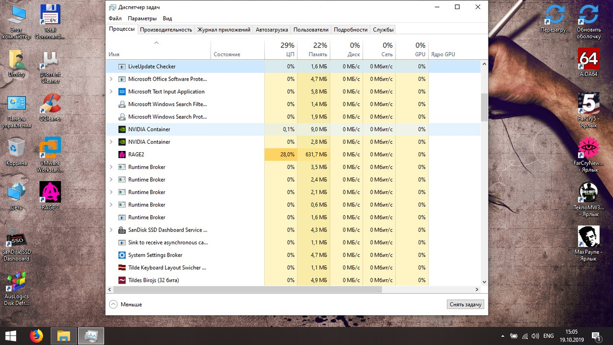613x345 pixels.
Task: Open the Файл menu
Action: pyautogui.click(x=115, y=18)
